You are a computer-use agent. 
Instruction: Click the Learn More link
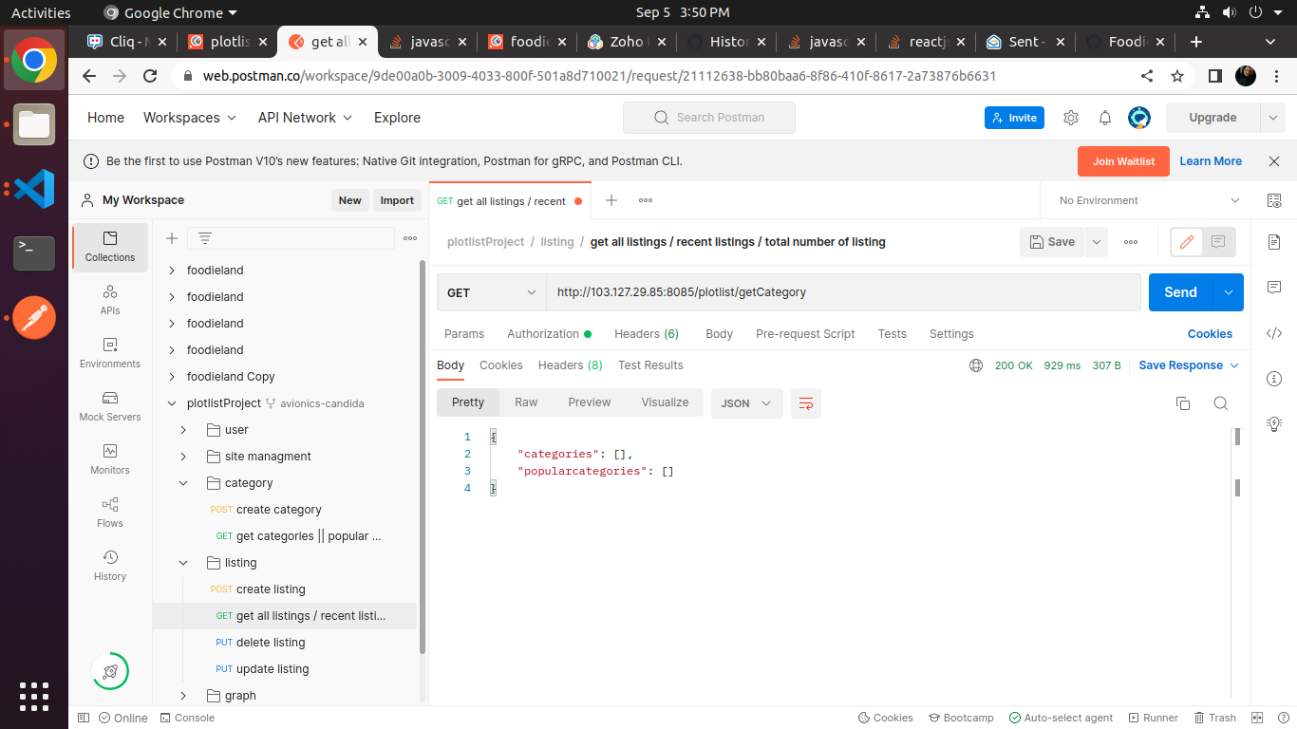[1211, 161]
